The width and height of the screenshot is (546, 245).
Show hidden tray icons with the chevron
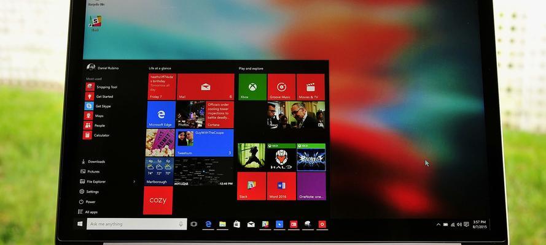tap(438, 225)
